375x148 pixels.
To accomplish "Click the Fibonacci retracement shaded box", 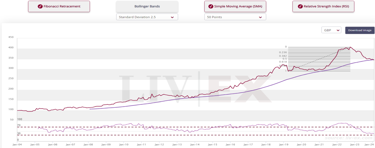I will (x=319, y=59).
